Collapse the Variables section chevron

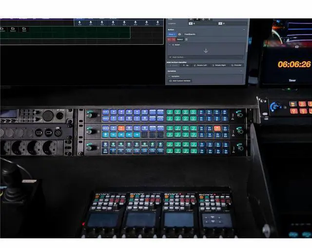241,71
